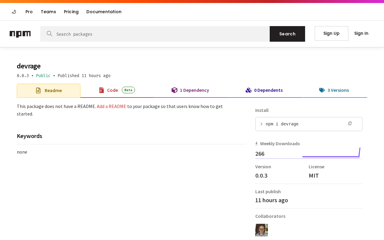Click the 'License' label

[316, 166]
